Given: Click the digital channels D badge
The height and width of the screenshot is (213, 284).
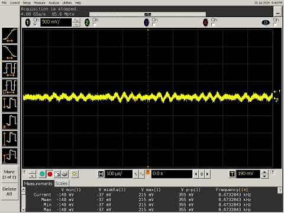Looking at the screenshot, I should [x=266, y=22].
